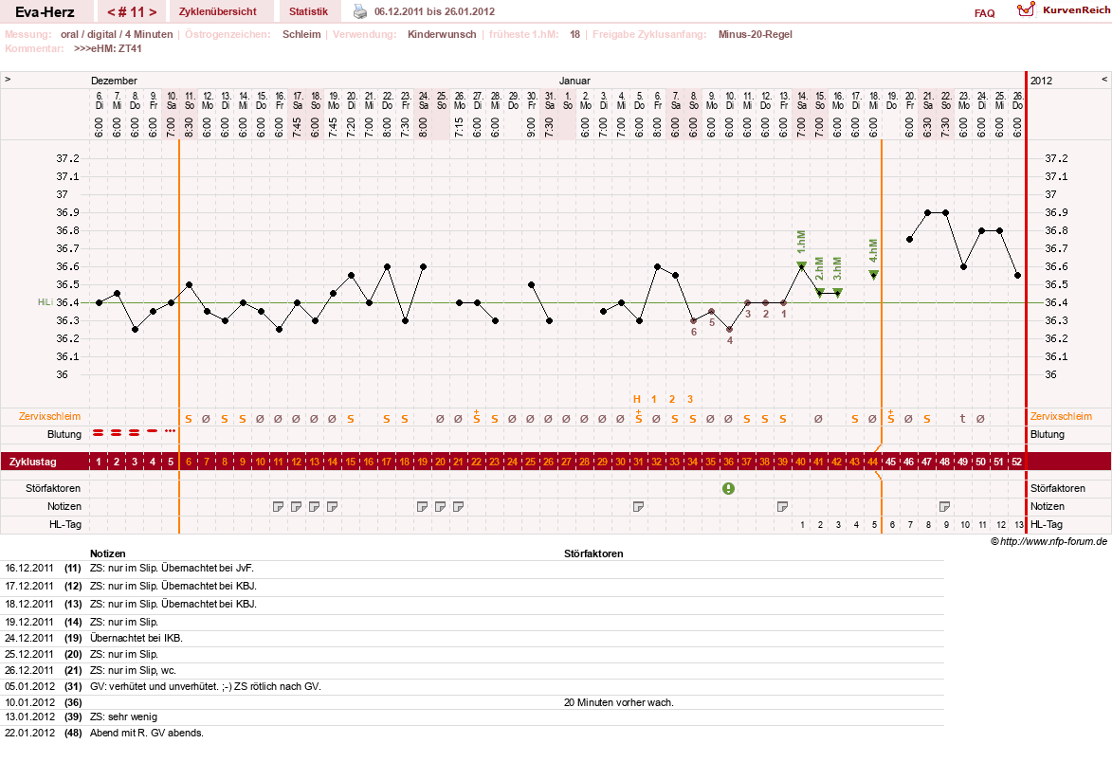Viewport: 1112px width, 780px height.
Task: Select Zyklustag 44 cell
Action: coord(872,462)
